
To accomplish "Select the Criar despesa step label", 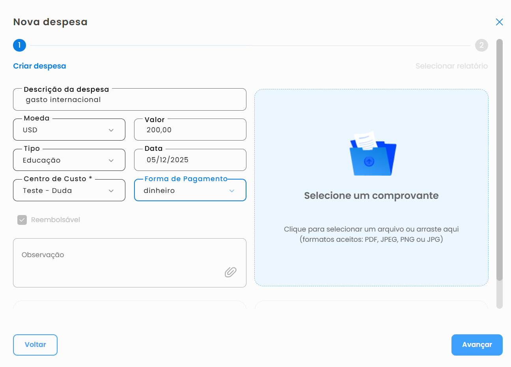I will [x=39, y=66].
